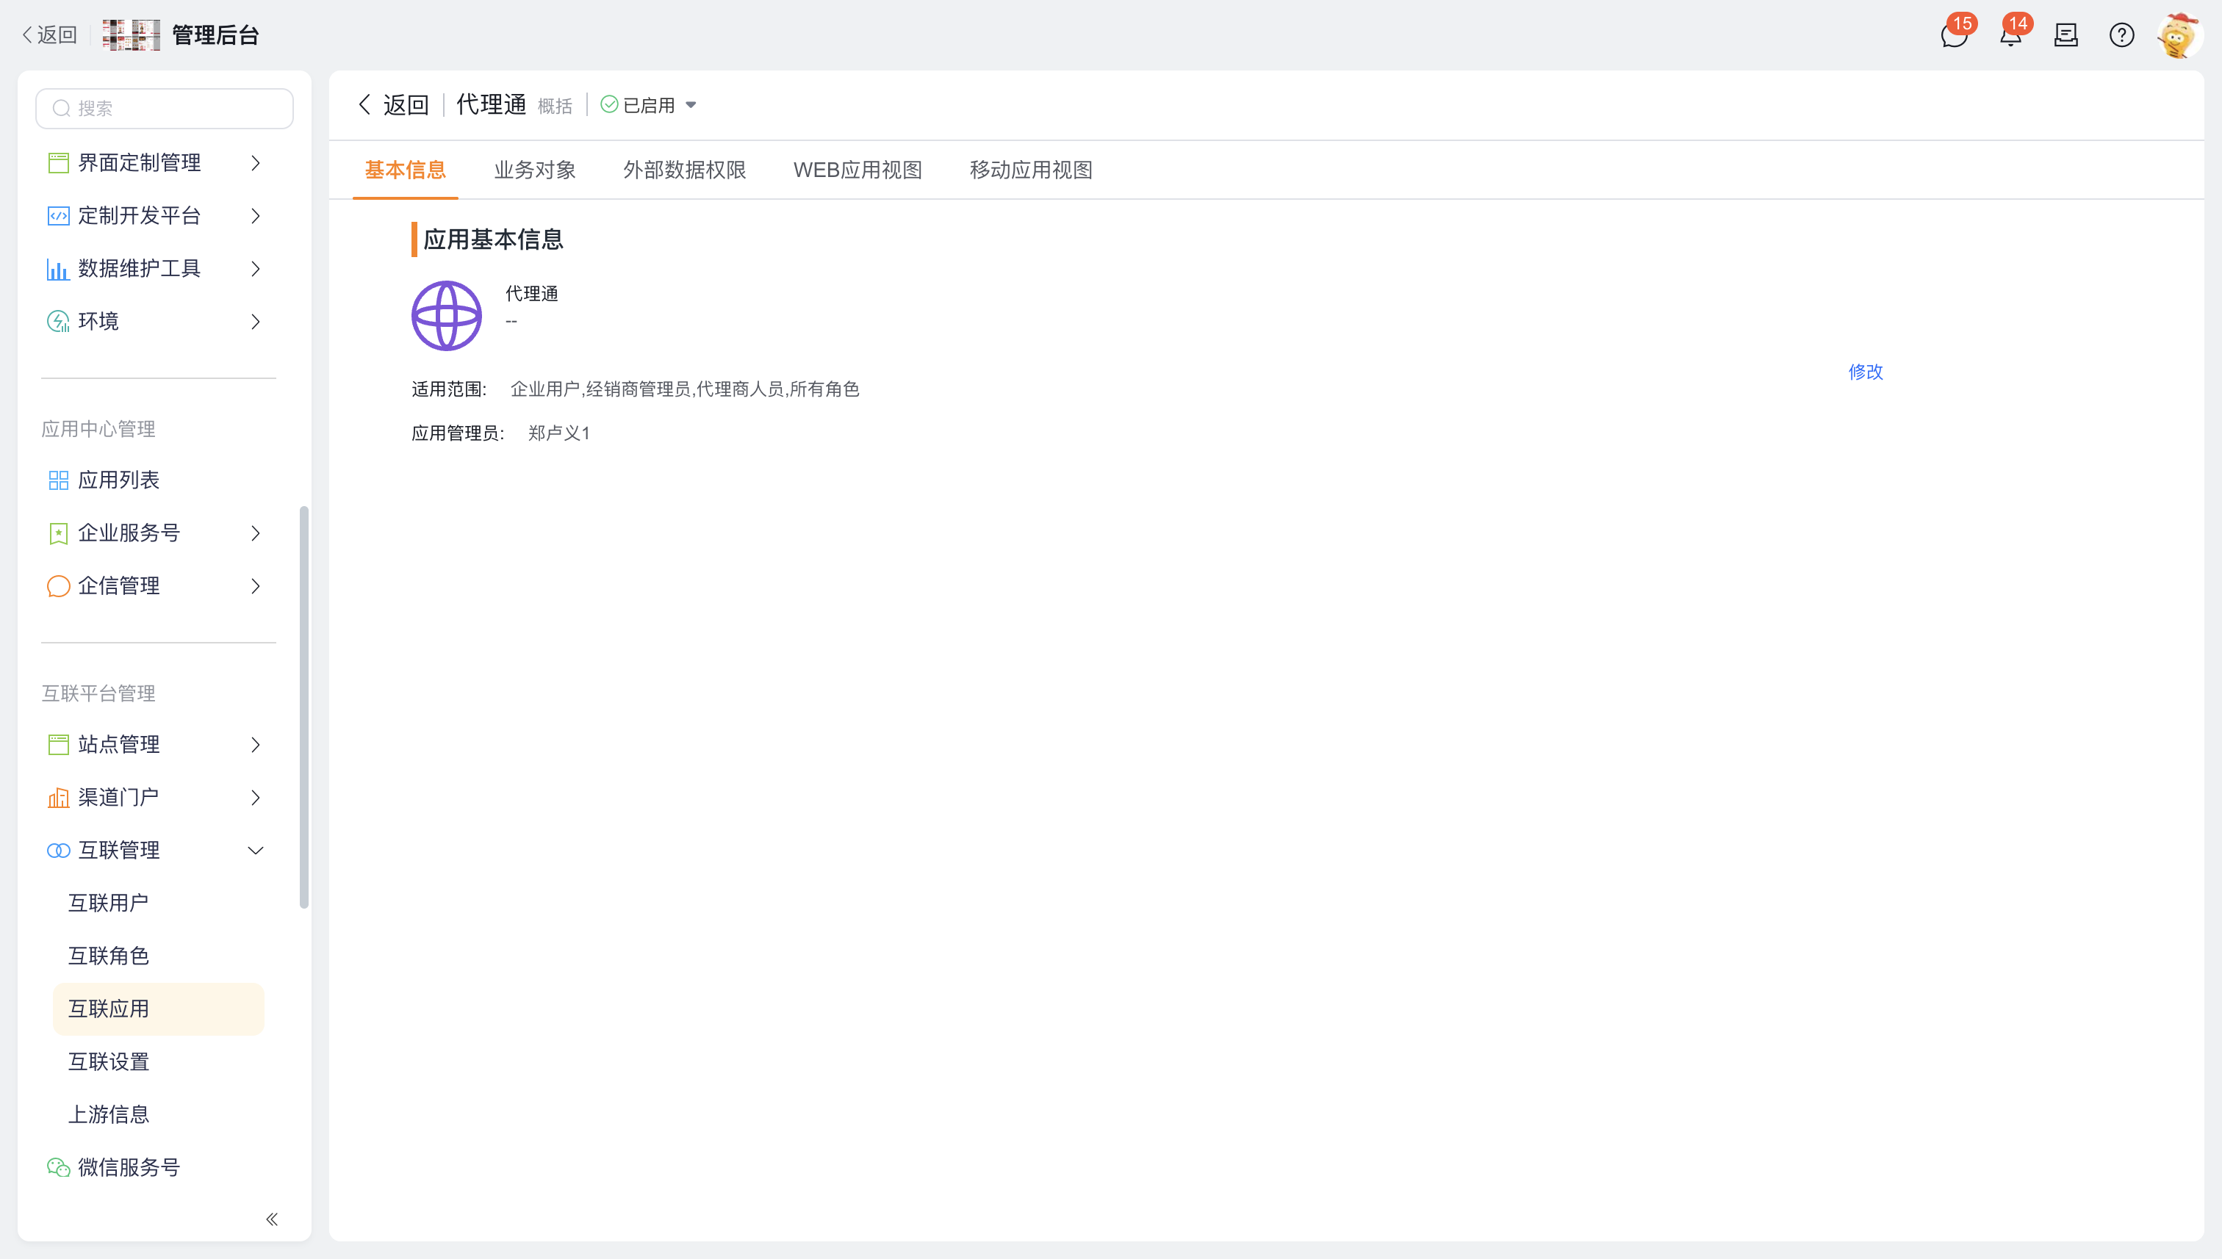Open the WEB应用视图 tab

pos(857,170)
